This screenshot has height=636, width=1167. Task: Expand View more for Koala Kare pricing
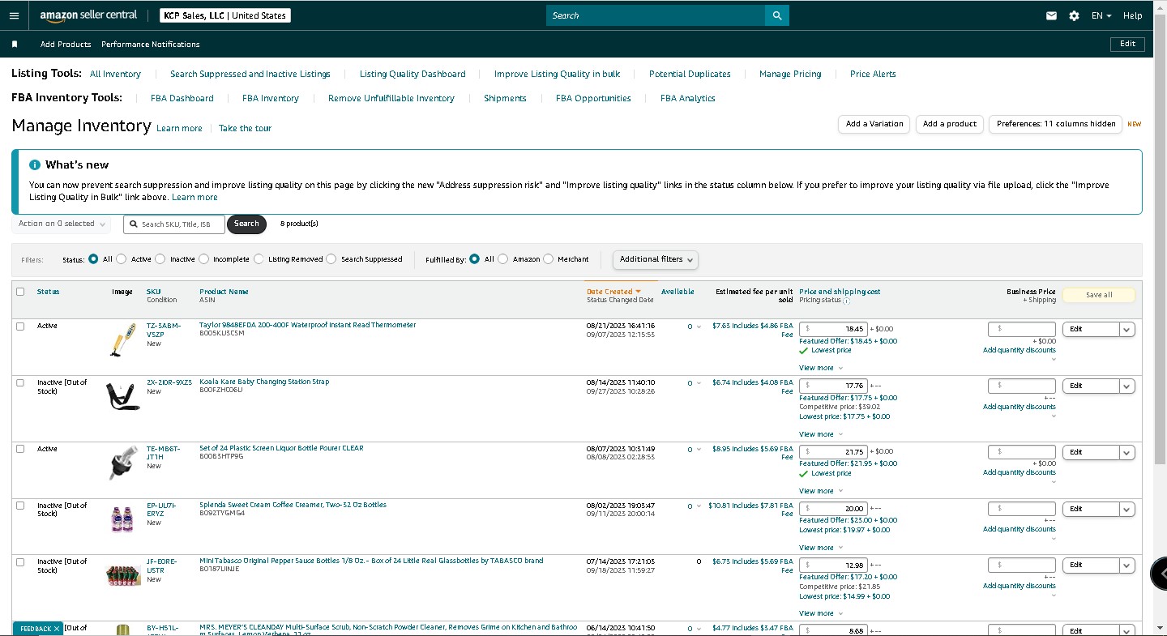tap(821, 434)
